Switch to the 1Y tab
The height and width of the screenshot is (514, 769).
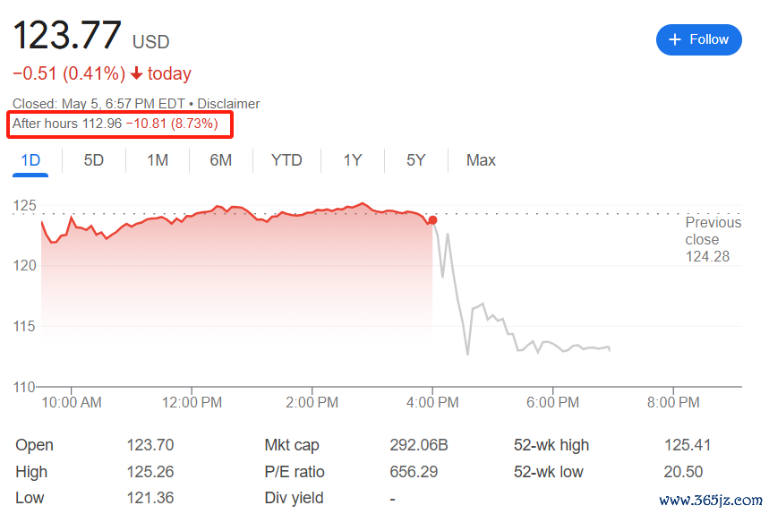coord(353,160)
